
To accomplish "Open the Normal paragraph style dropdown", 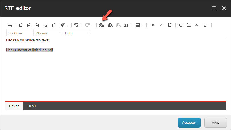I will pos(49,33).
